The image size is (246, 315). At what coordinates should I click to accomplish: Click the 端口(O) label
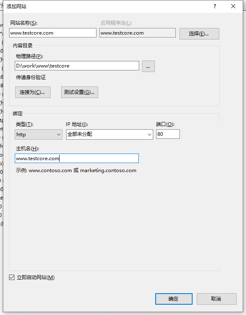[165, 124]
